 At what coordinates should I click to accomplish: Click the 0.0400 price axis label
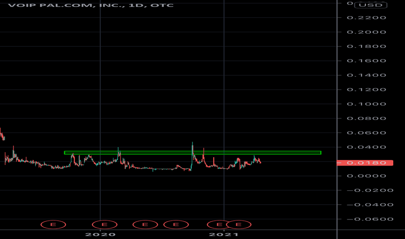pos(366,147)
